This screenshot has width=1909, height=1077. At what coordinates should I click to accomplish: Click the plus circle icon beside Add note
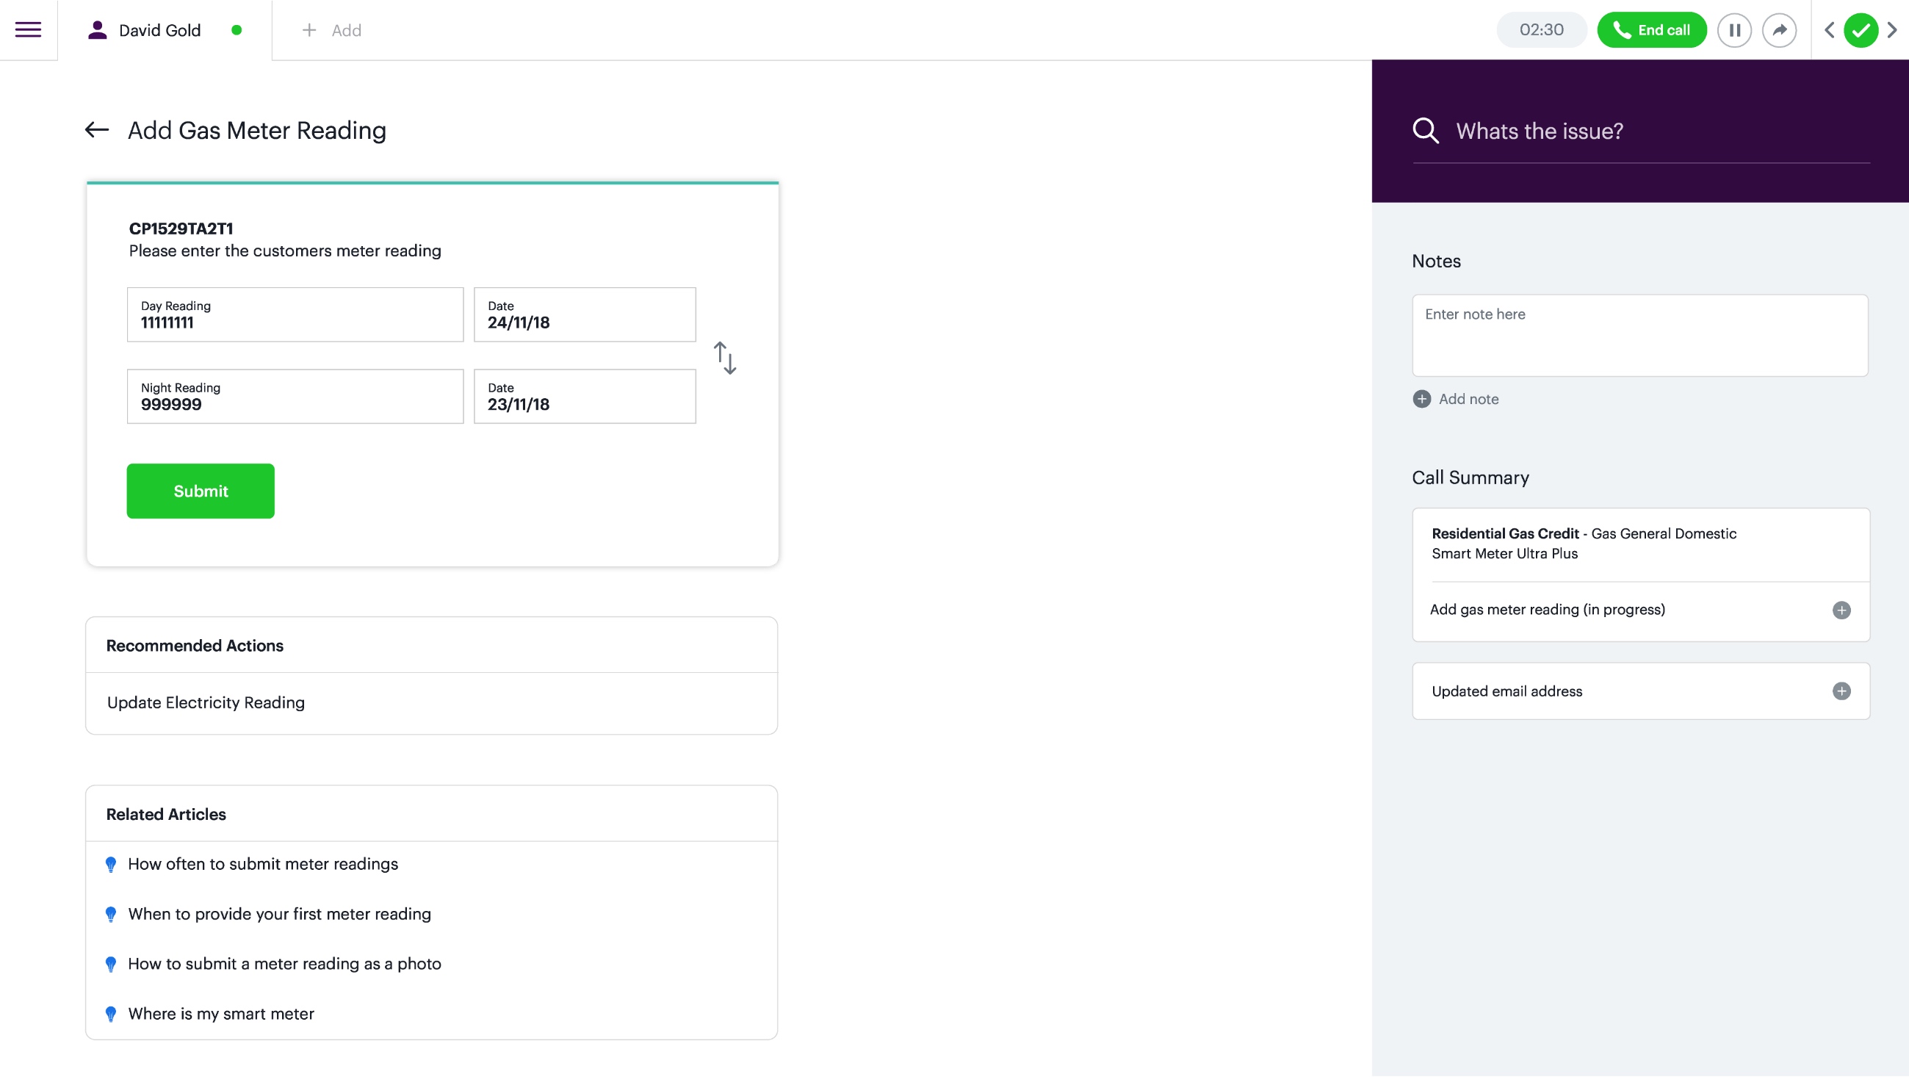point(1421,400)
